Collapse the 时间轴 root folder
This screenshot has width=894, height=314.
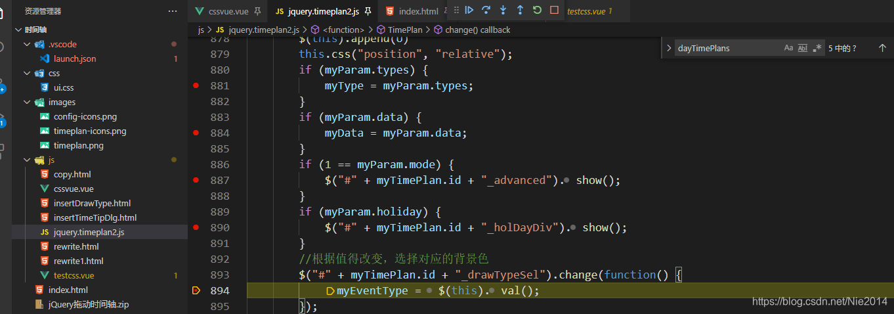18,30
